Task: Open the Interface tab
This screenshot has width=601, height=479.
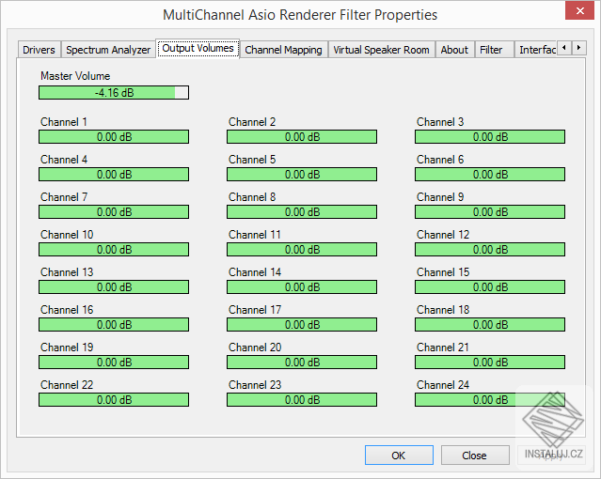Action: point(536,50)
